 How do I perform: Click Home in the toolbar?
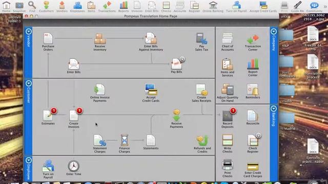point(6,7)
